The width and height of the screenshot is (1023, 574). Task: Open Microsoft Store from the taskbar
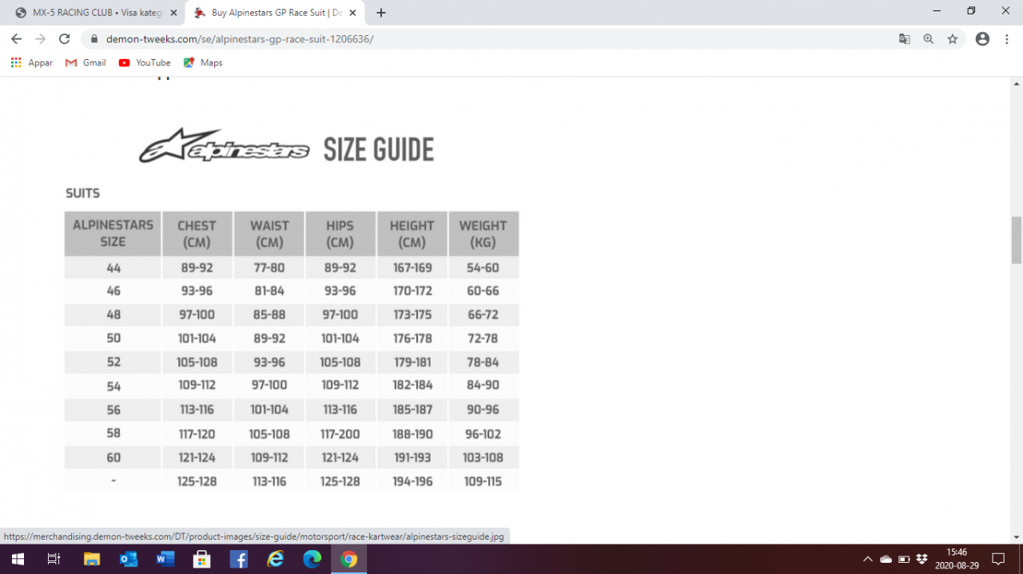click(x=201, y=559)
